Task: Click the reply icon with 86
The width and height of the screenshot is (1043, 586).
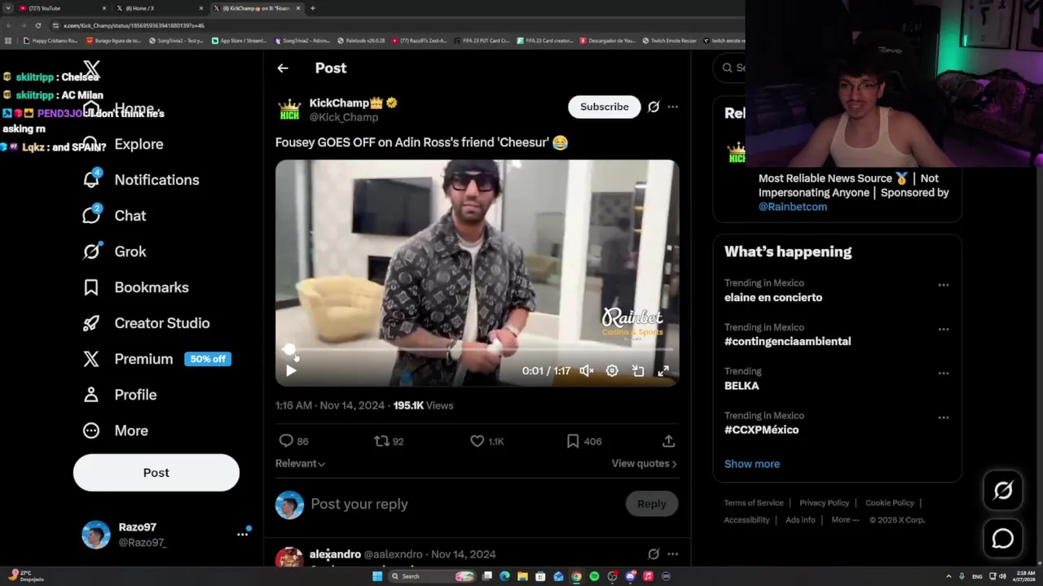Action: pos(286,441)
